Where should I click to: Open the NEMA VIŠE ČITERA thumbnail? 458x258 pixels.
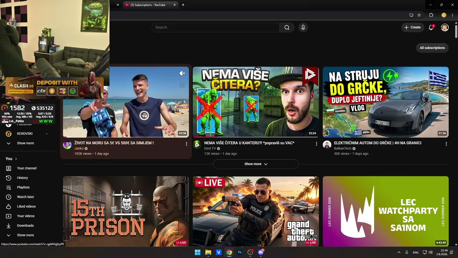(x=256, y=102)
